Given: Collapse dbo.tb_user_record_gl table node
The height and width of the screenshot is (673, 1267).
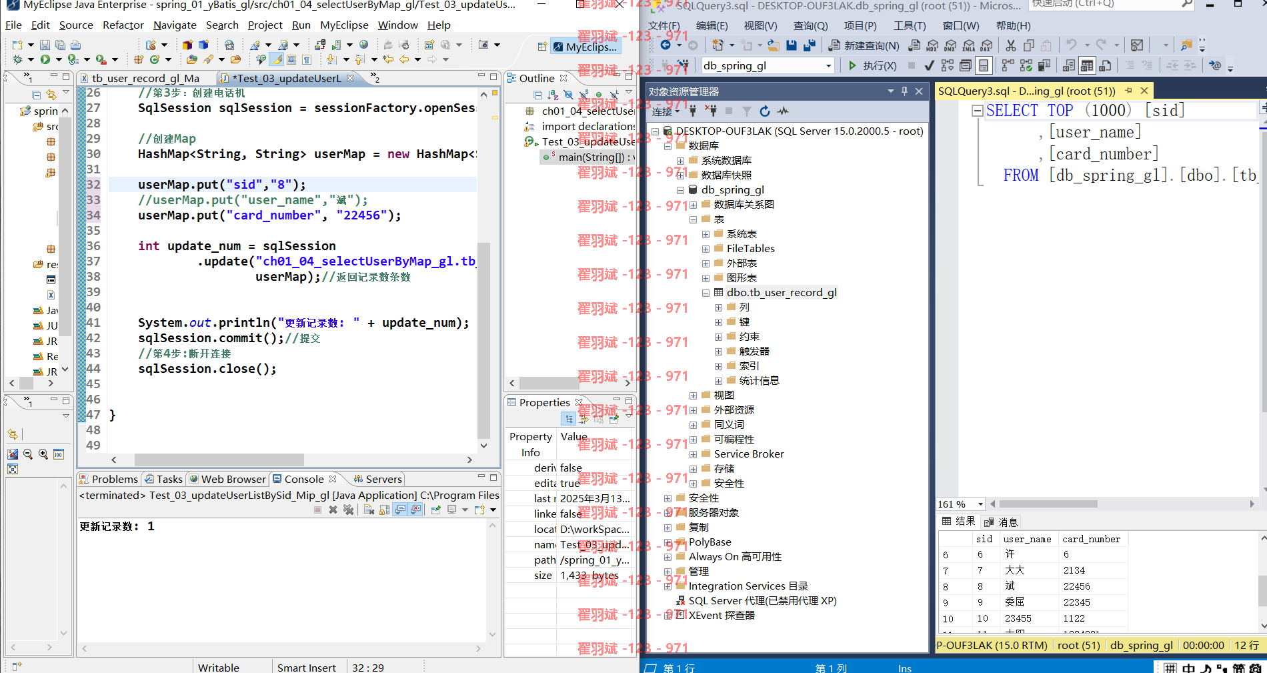Looking at the screenshot, I should click(x=706, y=293).
